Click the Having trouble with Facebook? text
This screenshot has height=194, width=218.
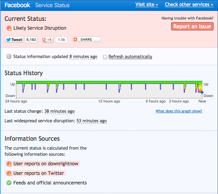(188, 18)
